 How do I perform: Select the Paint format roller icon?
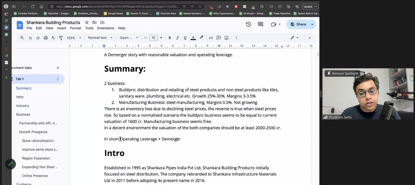coord(61,38)
